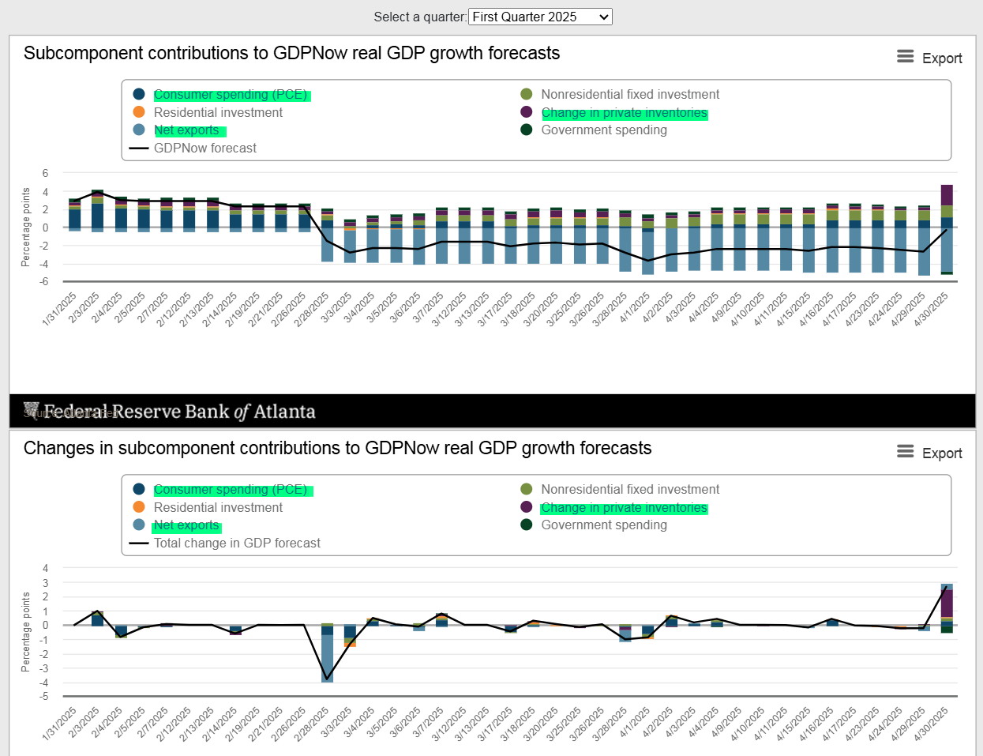This screenshot has height=756, width=983.
Task: Click Change in private inventories label, top legend
Action: (624, 113)
